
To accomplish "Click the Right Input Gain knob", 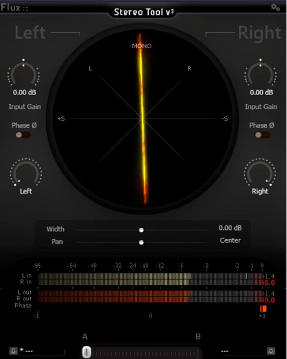I will (x=260, y=73).
